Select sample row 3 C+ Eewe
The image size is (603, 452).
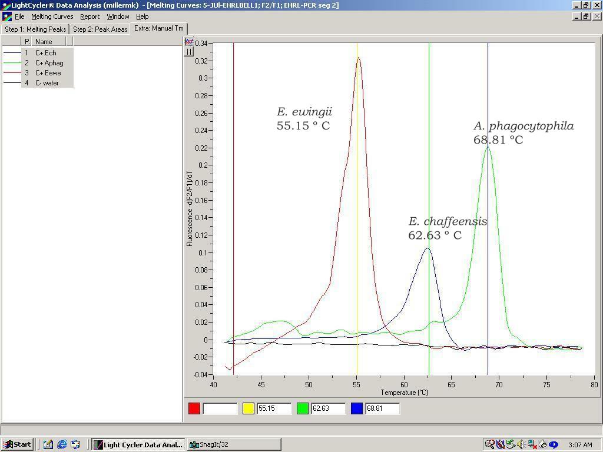[x=48, y=73]
